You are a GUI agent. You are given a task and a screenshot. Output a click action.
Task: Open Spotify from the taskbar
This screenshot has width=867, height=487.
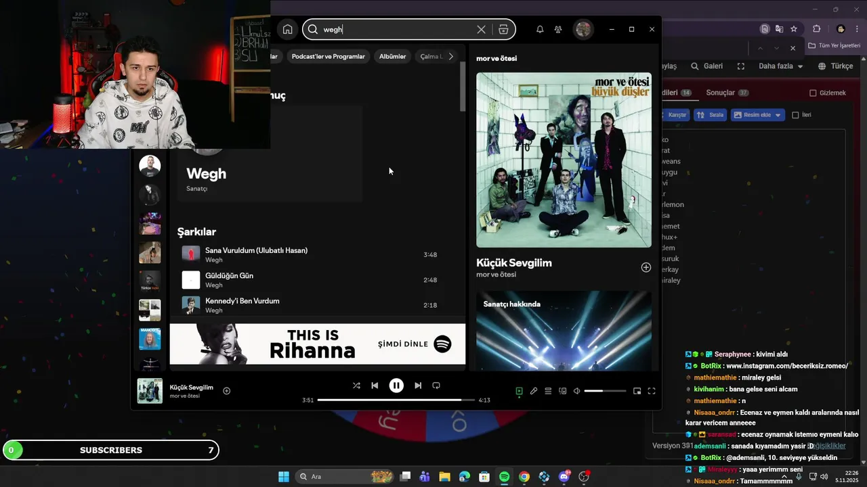point(504,477)
